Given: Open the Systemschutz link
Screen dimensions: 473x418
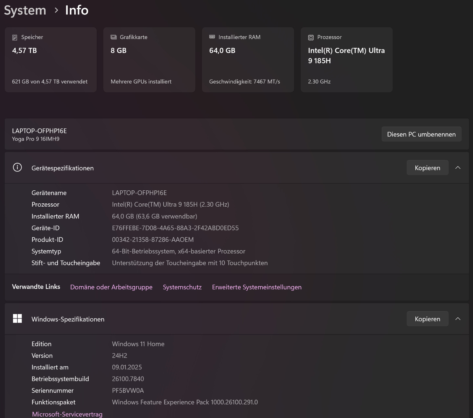Looking at the screenshot, I should (x=182, y=287).
